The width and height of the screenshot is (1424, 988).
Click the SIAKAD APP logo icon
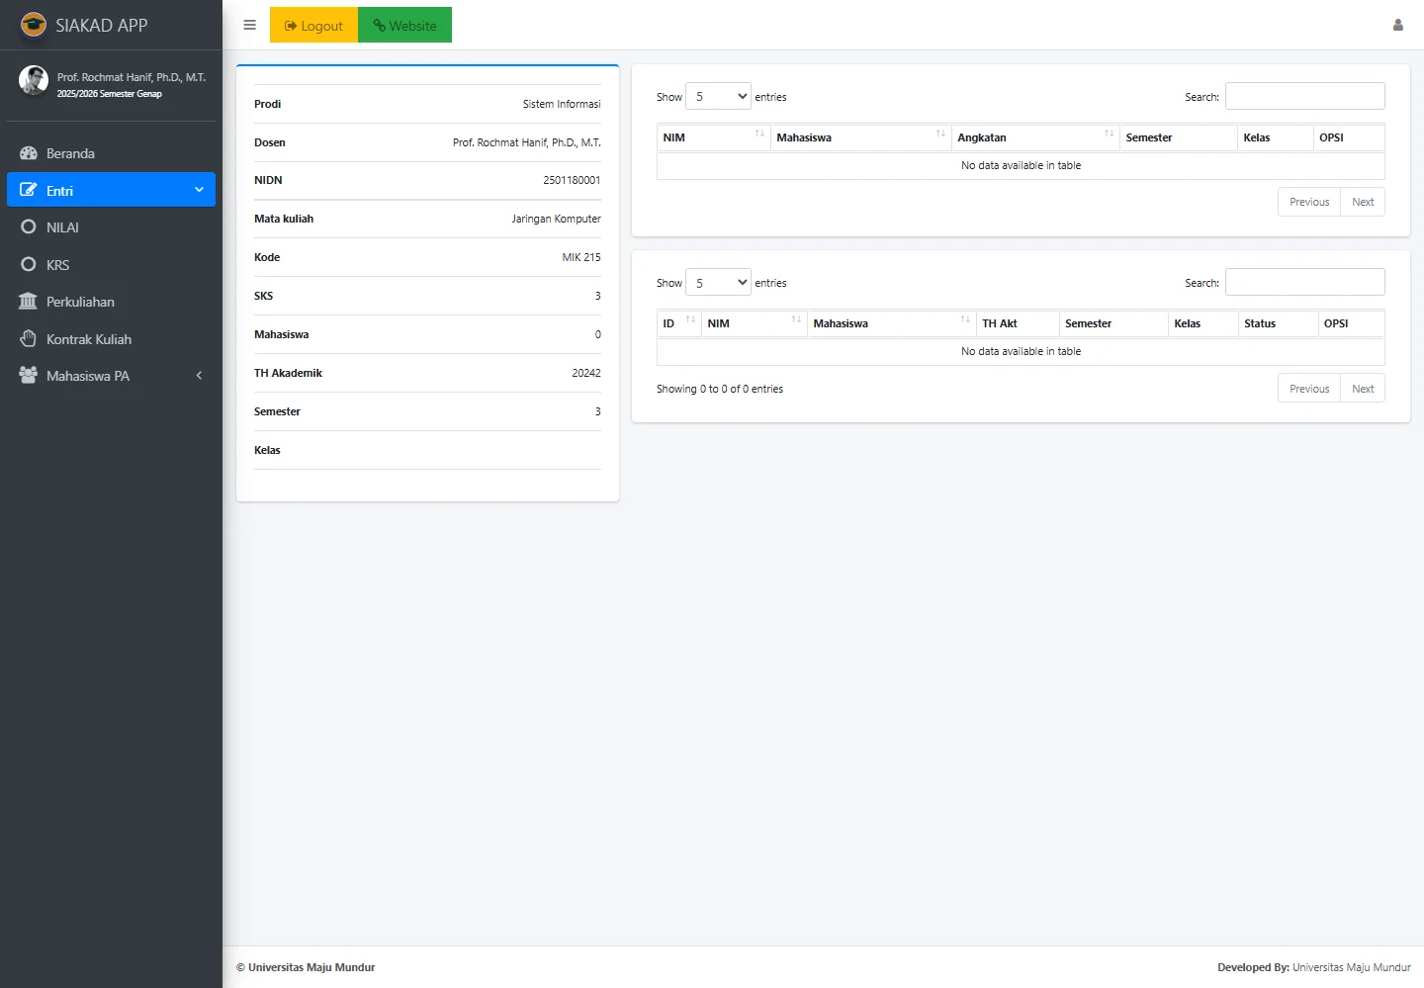[x=34, y=25]
